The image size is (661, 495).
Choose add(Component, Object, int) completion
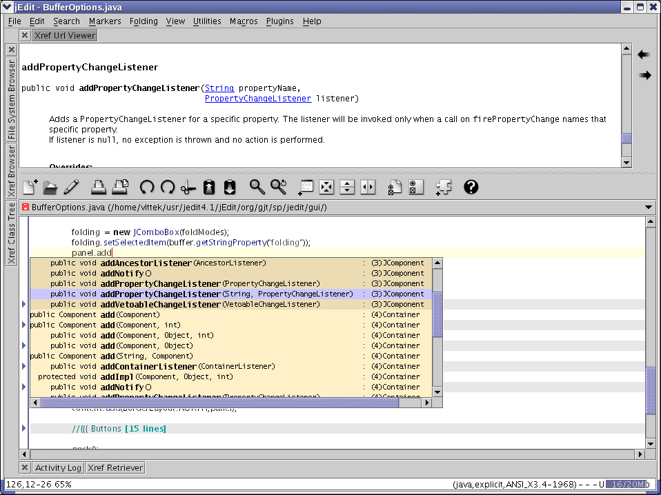pyautogui.click(x=231, y=335)
